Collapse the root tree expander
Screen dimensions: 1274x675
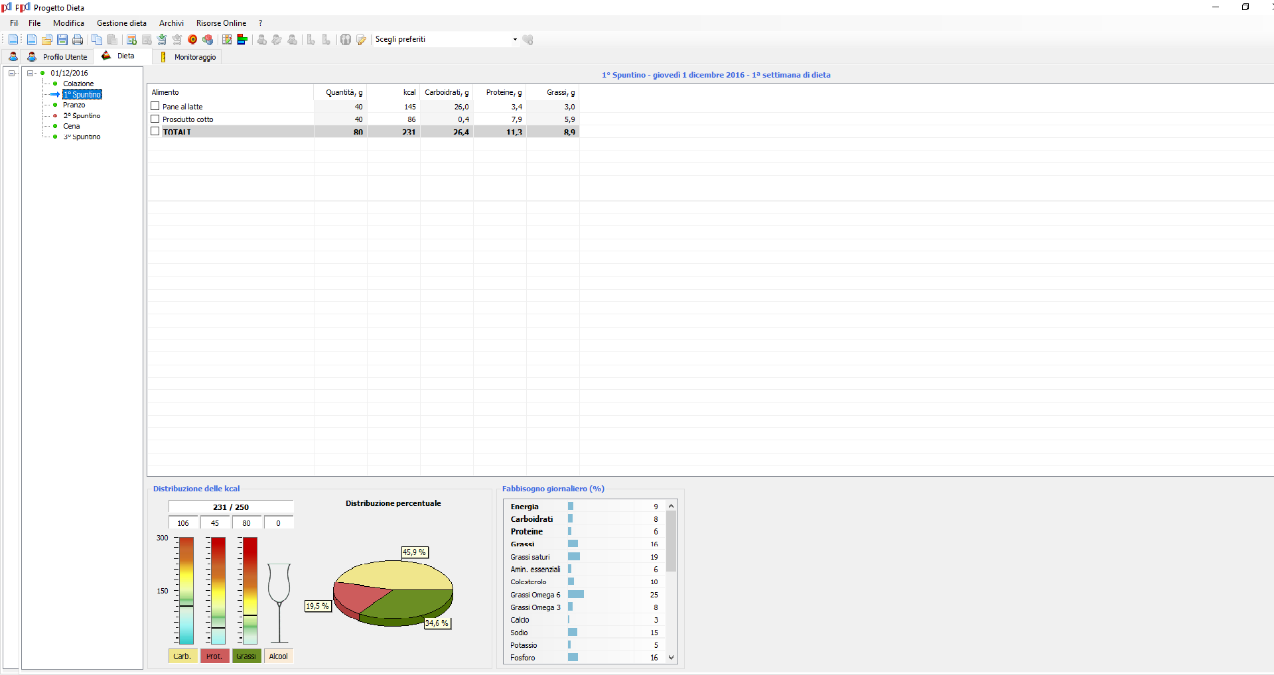[12, 73]
